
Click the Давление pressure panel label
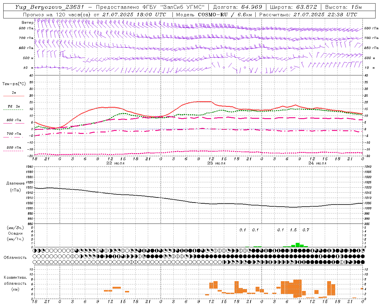click(15, 183)
